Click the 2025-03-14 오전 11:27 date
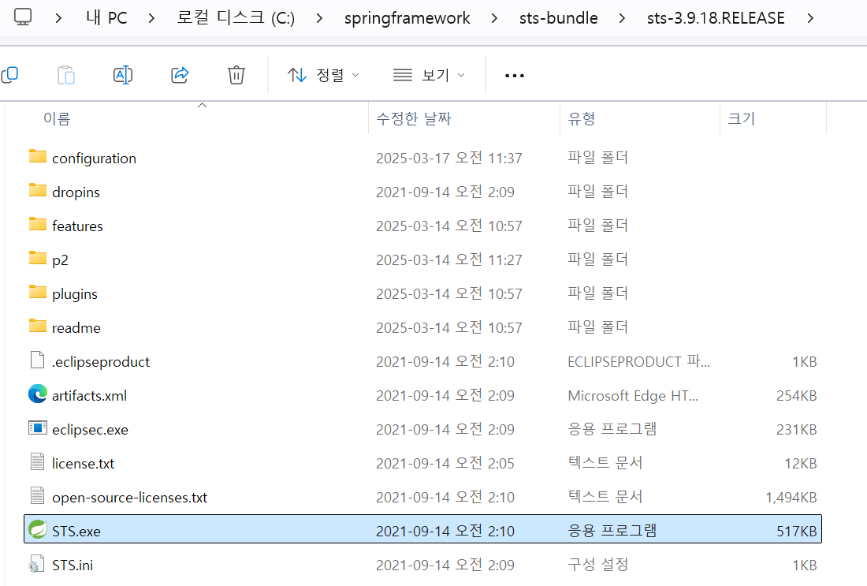The height and width of the screenshot is (586, 867). point(449,260)
